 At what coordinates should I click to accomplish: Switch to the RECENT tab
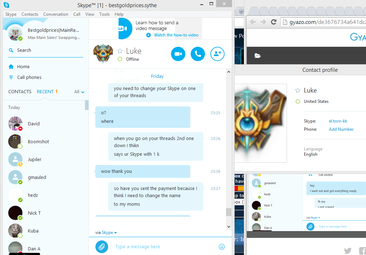pyautogui.click(x=45, y=92)
